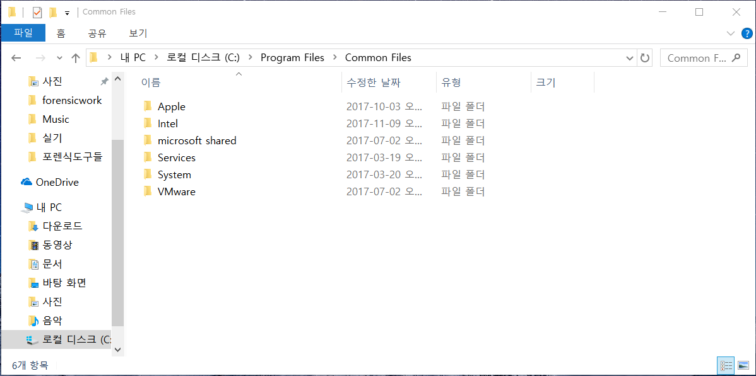This screenshot has height=376, width=756.
Task: Open 사진 under 내 PC
Action: point(52,302)
